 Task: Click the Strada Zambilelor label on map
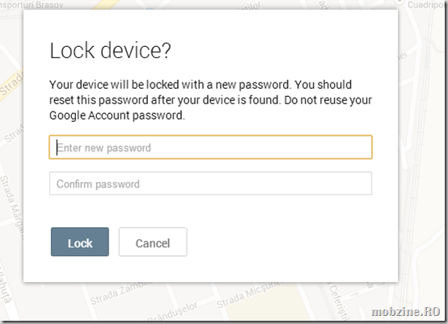click(121, 292)
